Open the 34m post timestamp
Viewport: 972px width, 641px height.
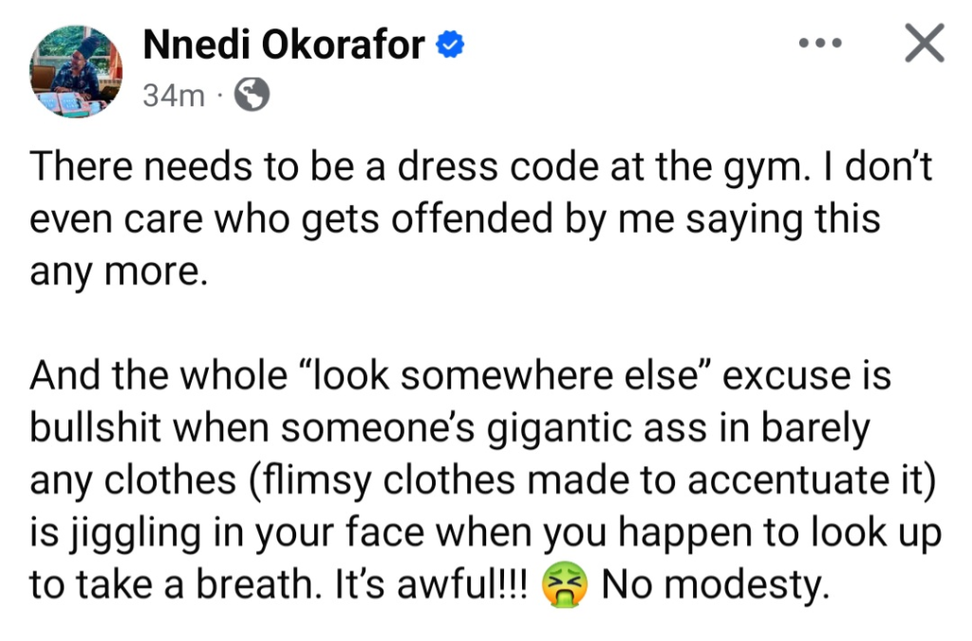pos(173,95)
